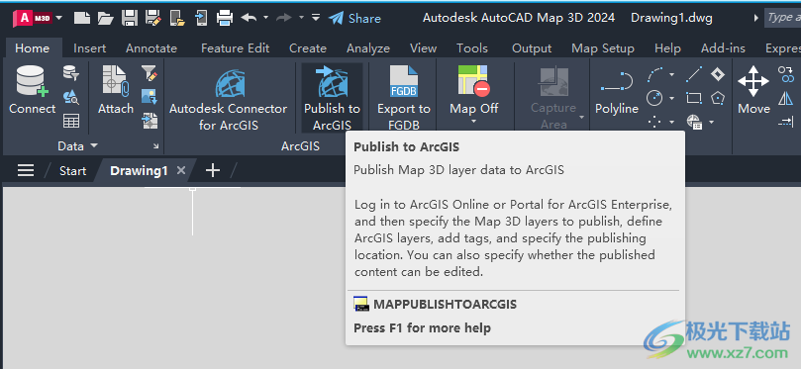Open the Insert ribbon tab
The width and height of the screenshot is (801, 369).
90,48
